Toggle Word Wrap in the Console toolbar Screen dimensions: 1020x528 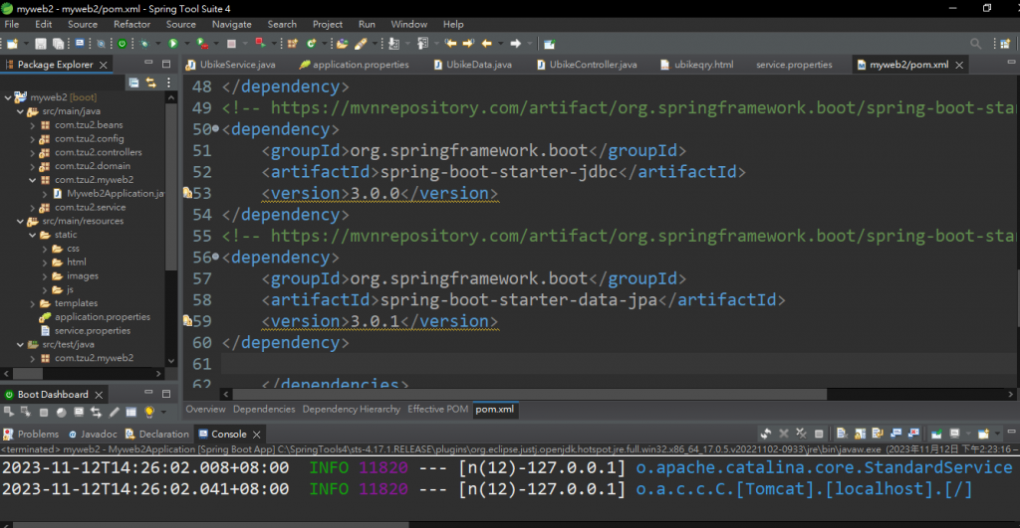coord(878,434)
